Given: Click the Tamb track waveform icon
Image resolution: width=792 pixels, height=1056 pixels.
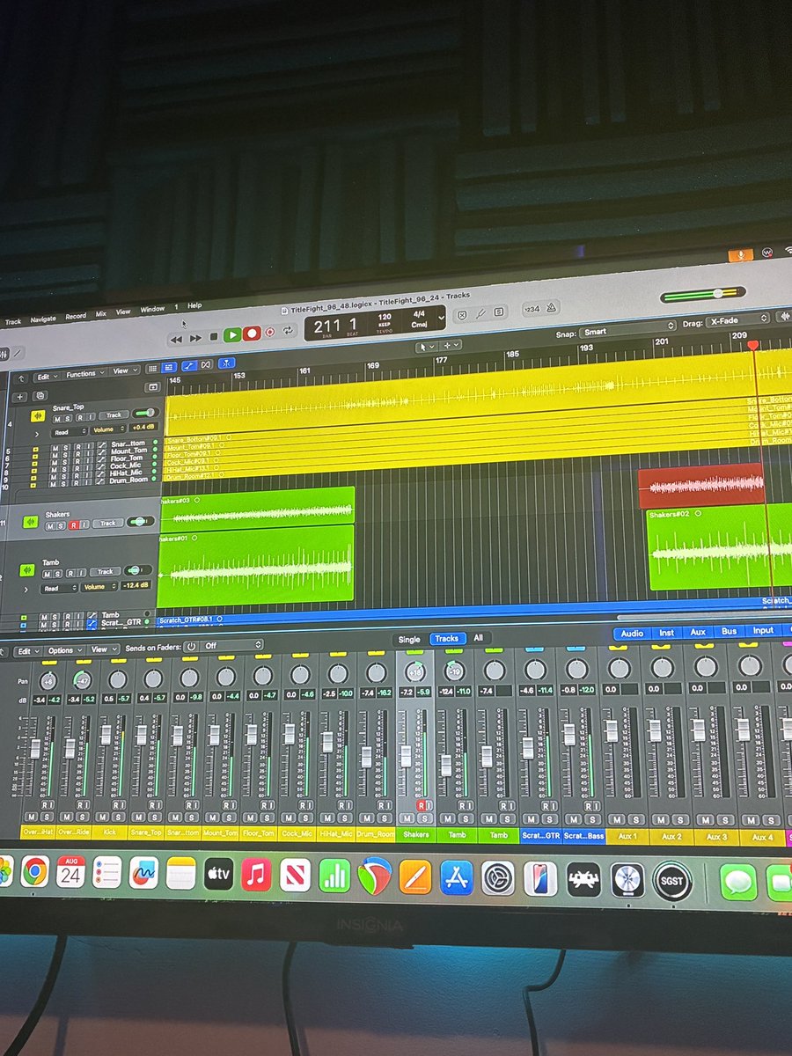Looking at the screenshot, I should point(28,572).
